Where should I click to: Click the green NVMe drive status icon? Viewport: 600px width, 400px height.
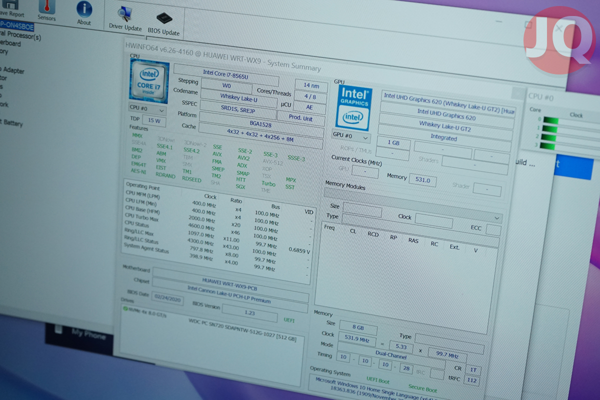tap(125, 308)
